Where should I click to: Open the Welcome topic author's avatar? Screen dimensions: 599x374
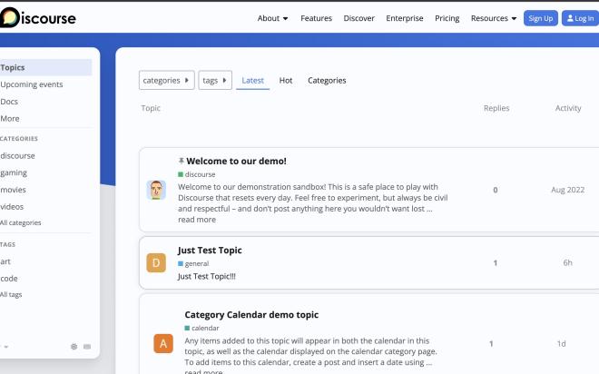pos(156,190)
